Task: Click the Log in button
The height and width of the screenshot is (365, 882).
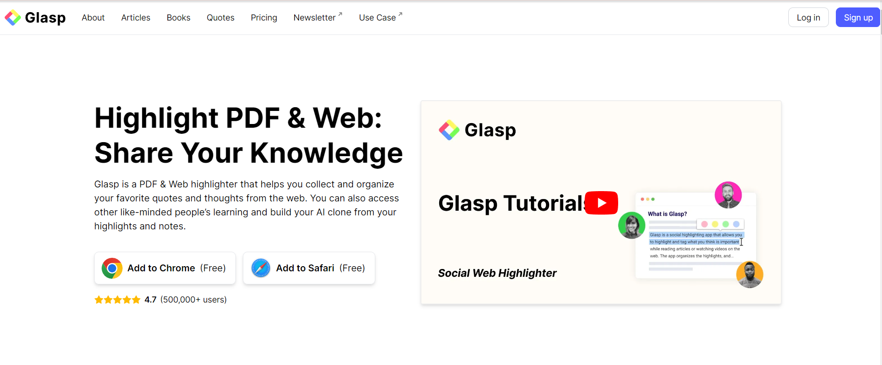Action: [808, 18]
